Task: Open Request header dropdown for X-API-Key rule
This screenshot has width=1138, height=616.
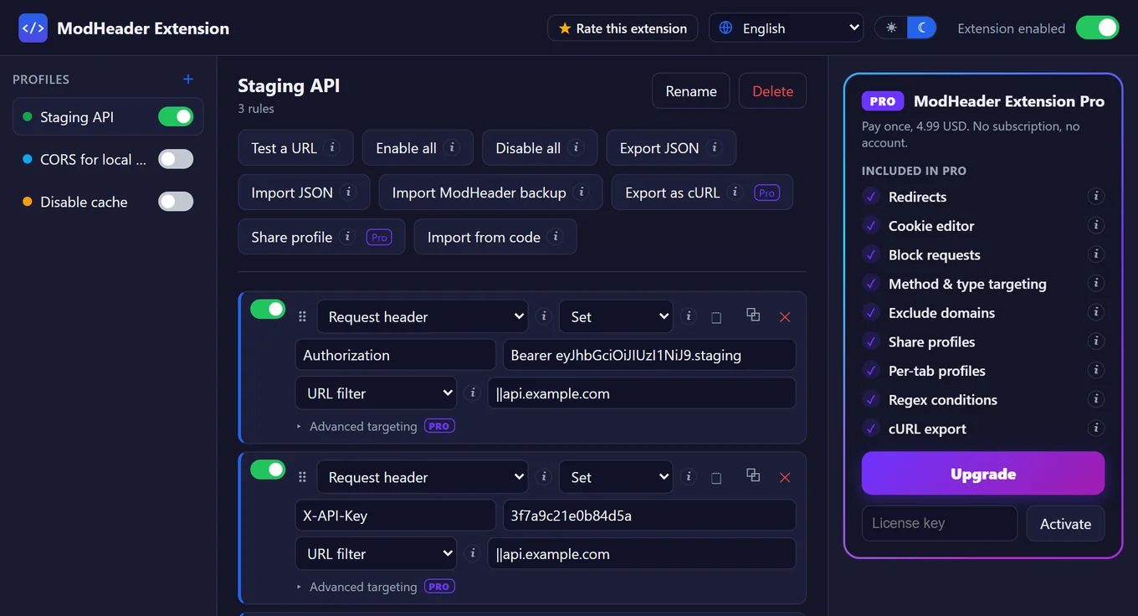Action: [423, 477]
